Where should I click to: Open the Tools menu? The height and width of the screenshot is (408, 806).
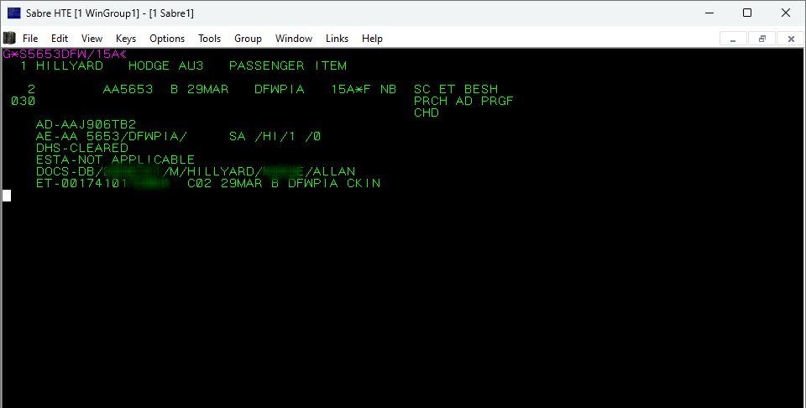point(209,39)
